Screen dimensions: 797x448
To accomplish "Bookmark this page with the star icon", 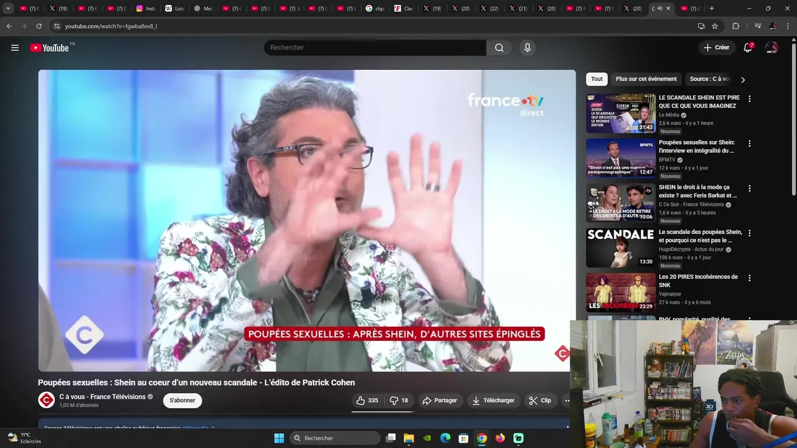I will pos(715,26).
